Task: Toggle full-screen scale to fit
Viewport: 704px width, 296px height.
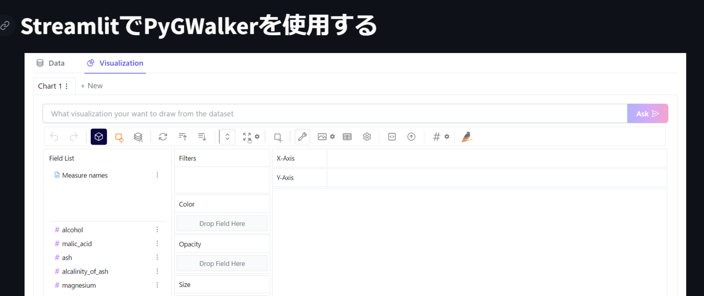Action: (x=247, y=136)
